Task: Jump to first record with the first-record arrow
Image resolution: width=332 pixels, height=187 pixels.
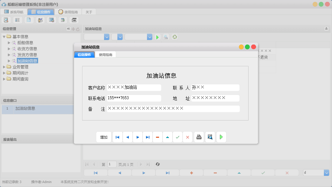Action: [117, 137]
